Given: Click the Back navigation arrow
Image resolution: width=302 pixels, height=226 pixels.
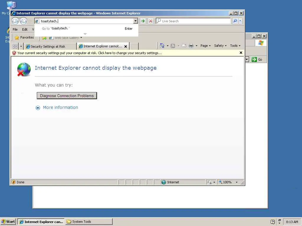Looking at the screenshot, I should click(x=15, y=21).
